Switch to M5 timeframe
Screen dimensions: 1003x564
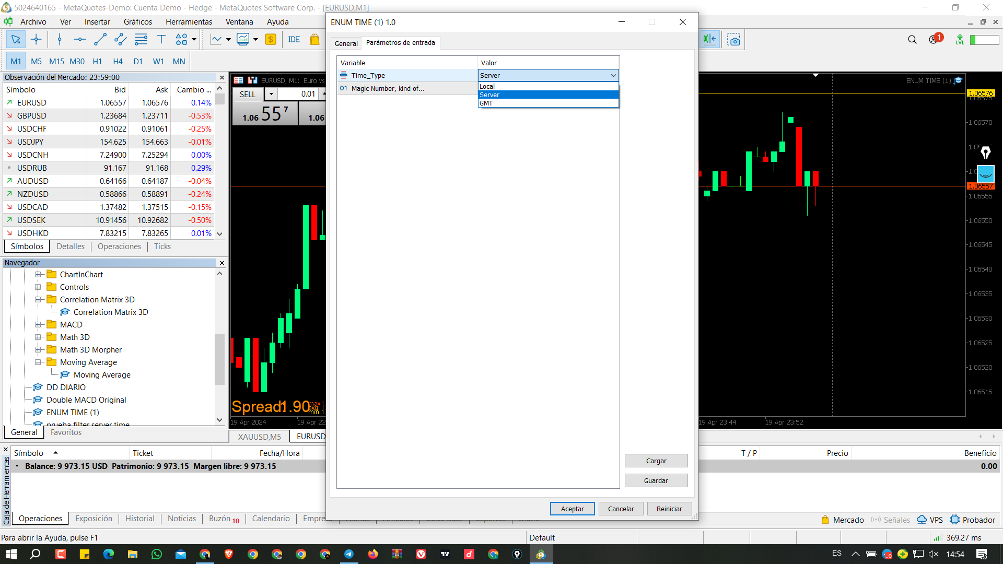[x=36, y=61]
